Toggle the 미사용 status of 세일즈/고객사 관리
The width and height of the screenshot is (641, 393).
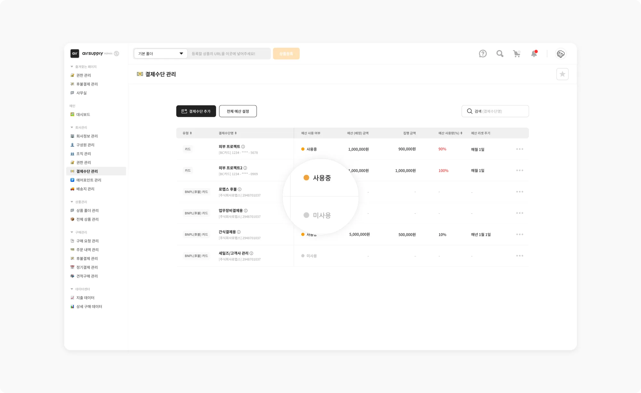tap(309, 256)
